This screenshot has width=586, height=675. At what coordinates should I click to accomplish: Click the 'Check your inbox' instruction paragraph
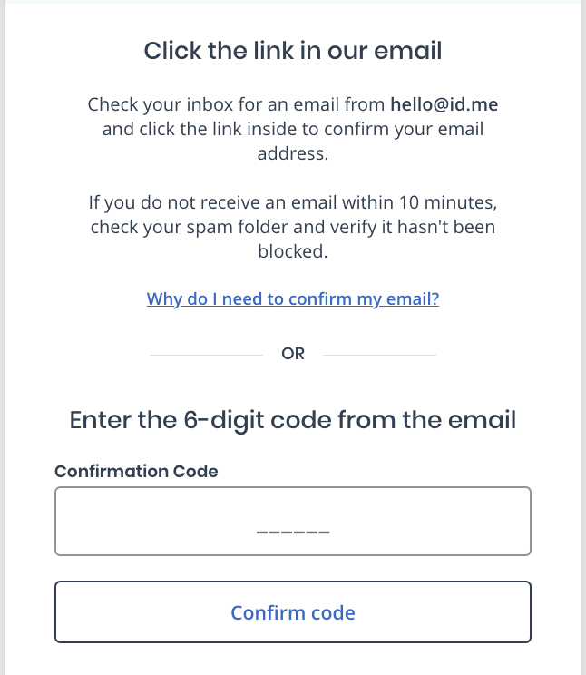(292, 129)
